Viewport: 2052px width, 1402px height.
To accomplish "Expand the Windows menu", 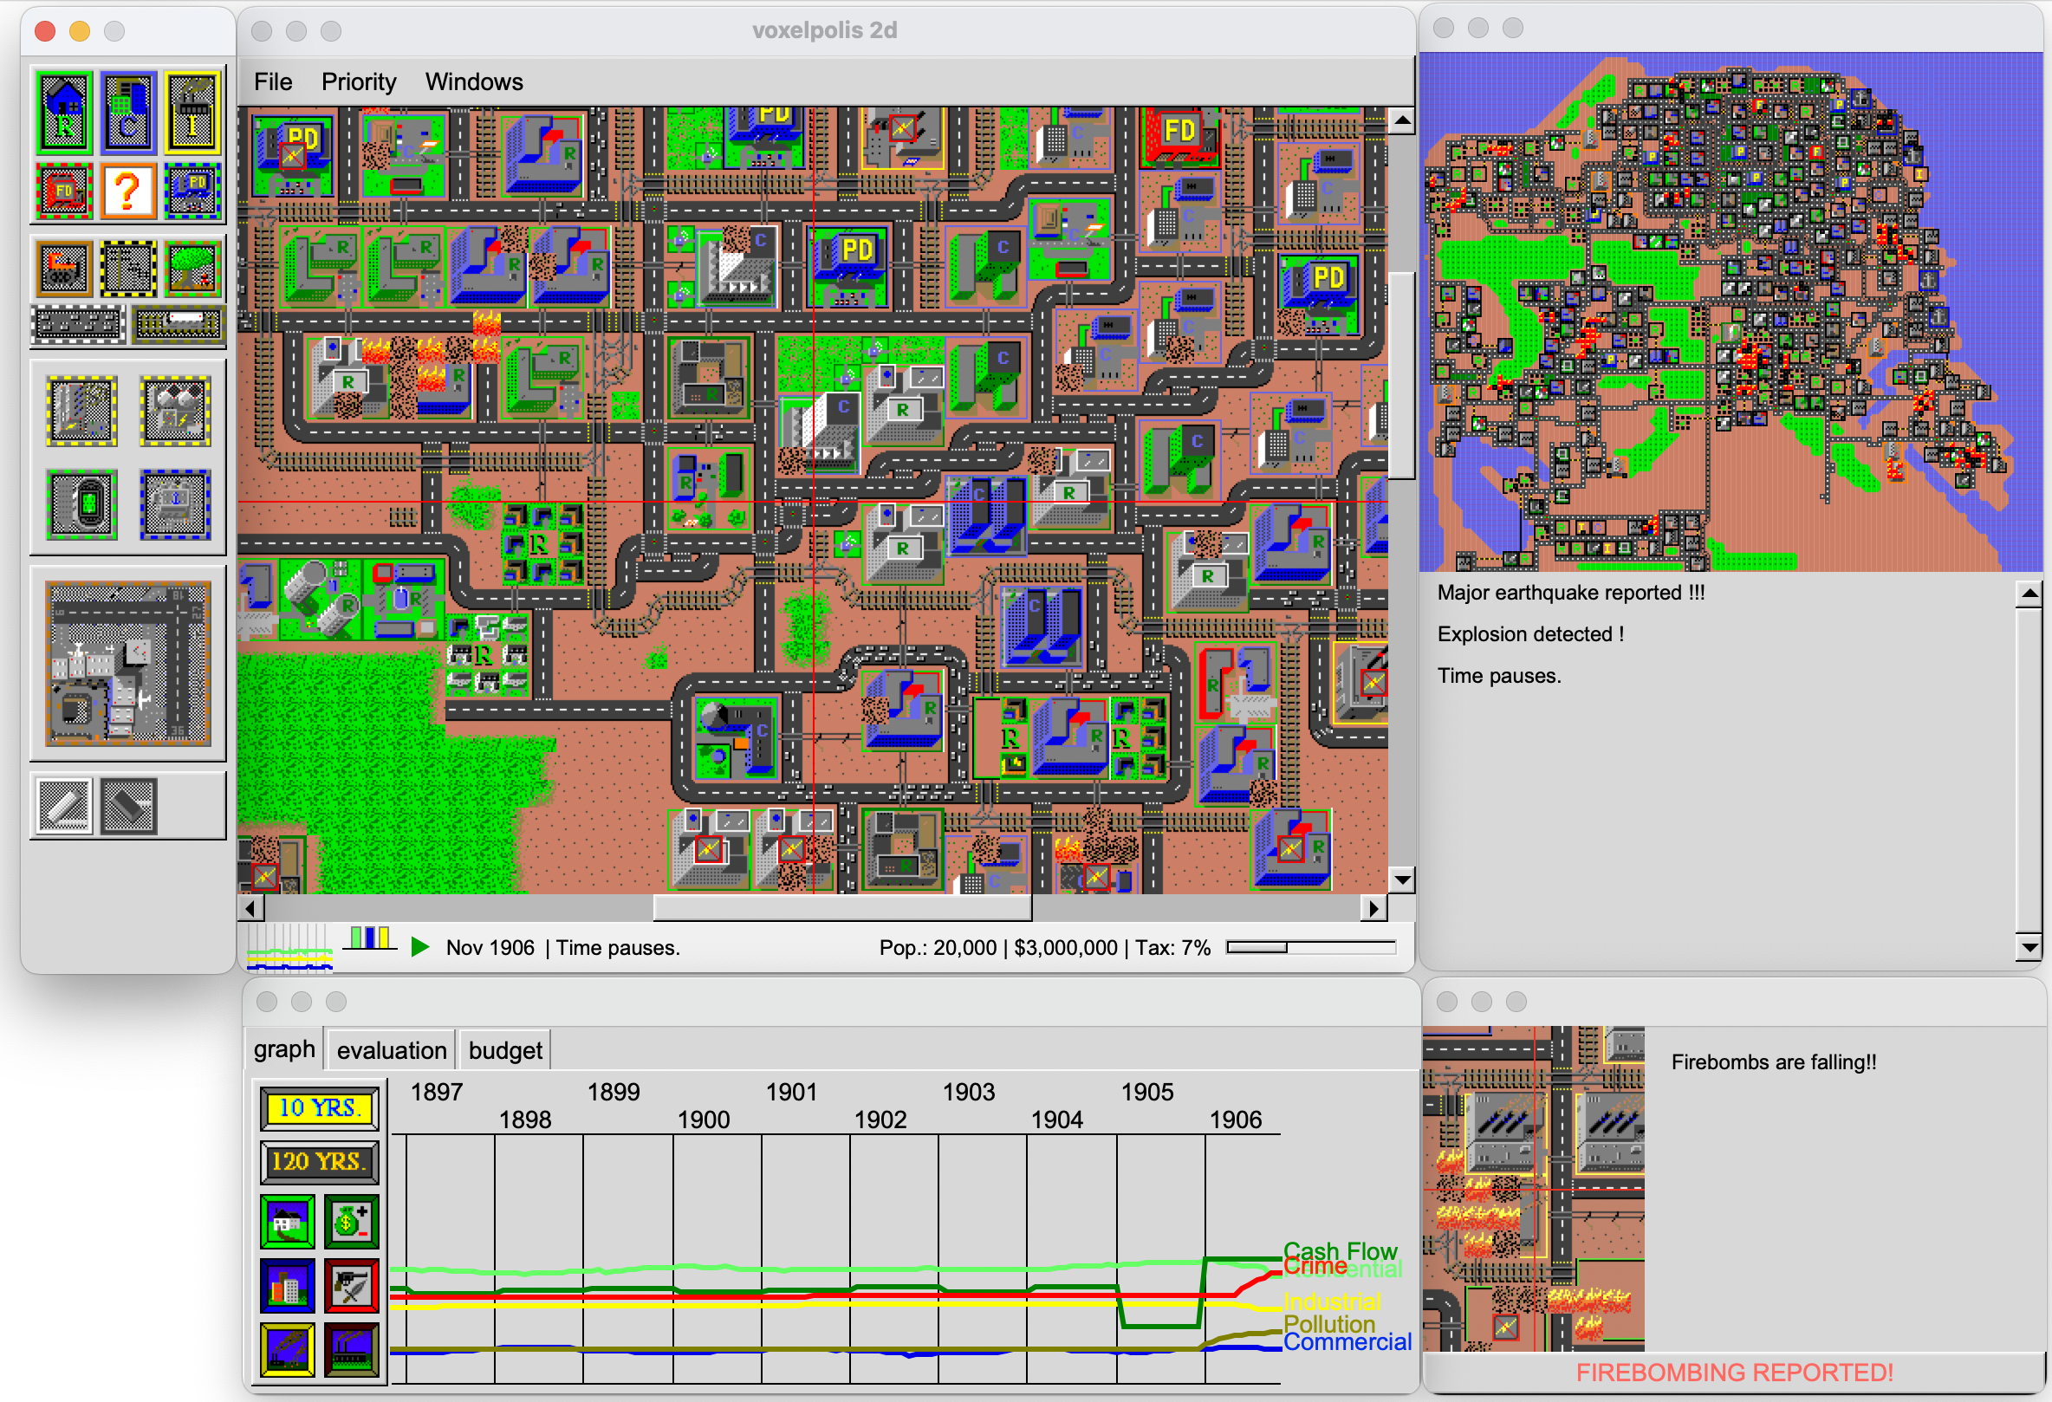I will click(473, 82).
